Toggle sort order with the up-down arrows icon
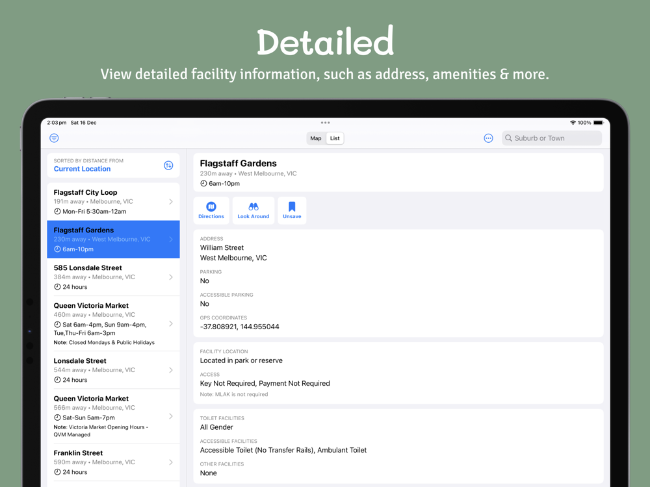Image resolution: width=650 pixels, height=487 pixels. 168,165
